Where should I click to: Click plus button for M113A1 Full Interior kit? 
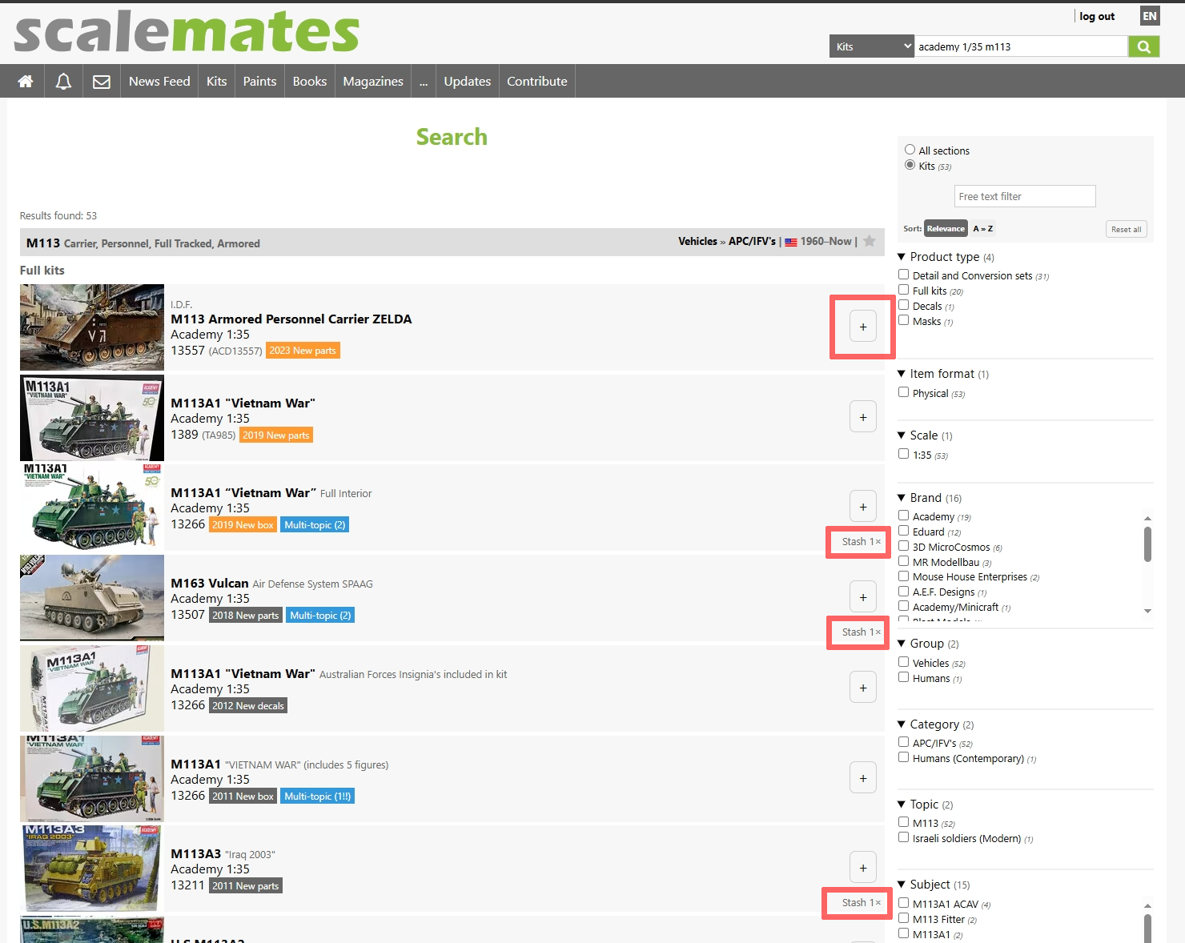point(863,506)
